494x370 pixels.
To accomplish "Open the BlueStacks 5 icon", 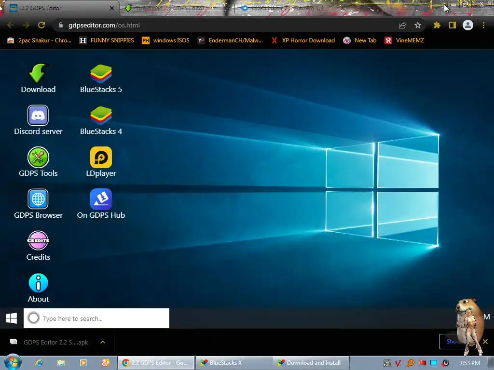I will point(101,73).
